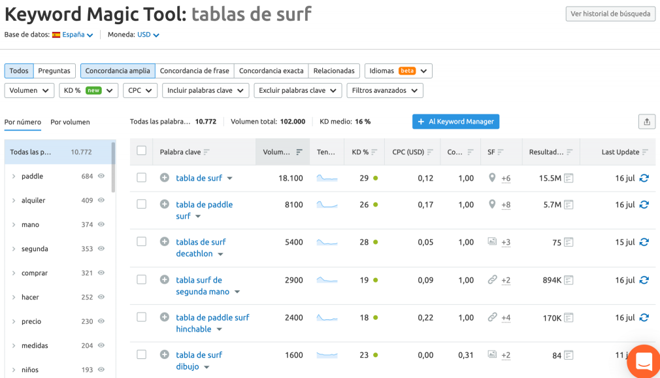Tick the checkbox for tabla de surf

pyautogui.click(x=141, y=177)
